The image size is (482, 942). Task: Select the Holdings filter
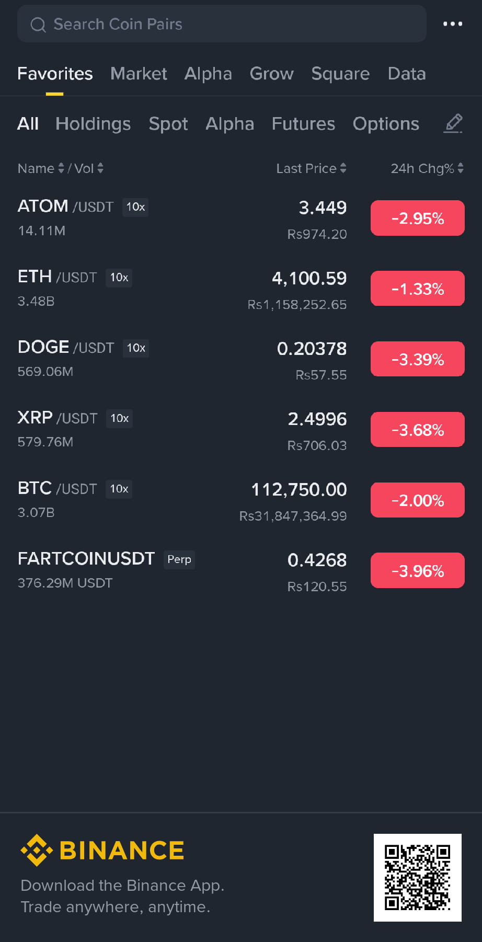93,124
